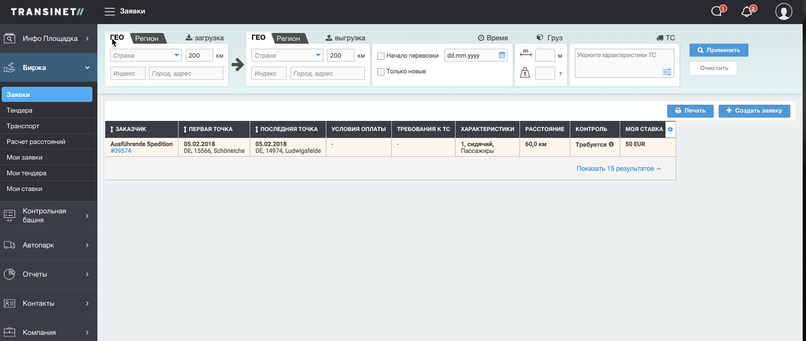Image resolution: width=806 pixels, height=341 pixels.
Task: Open the notifications bell icon
Action: (x=746, y=12)
